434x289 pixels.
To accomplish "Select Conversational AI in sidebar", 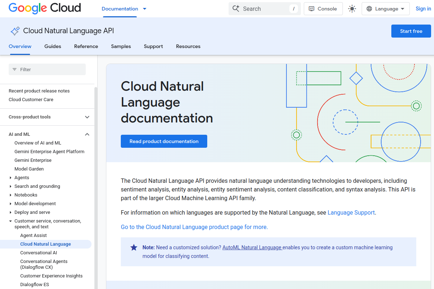I will (x=39, y=253).
